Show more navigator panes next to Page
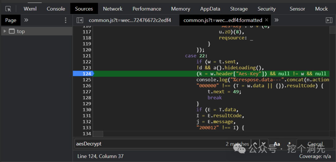The width and height of the screenshot is (336, 162). [x=26, y=20]
